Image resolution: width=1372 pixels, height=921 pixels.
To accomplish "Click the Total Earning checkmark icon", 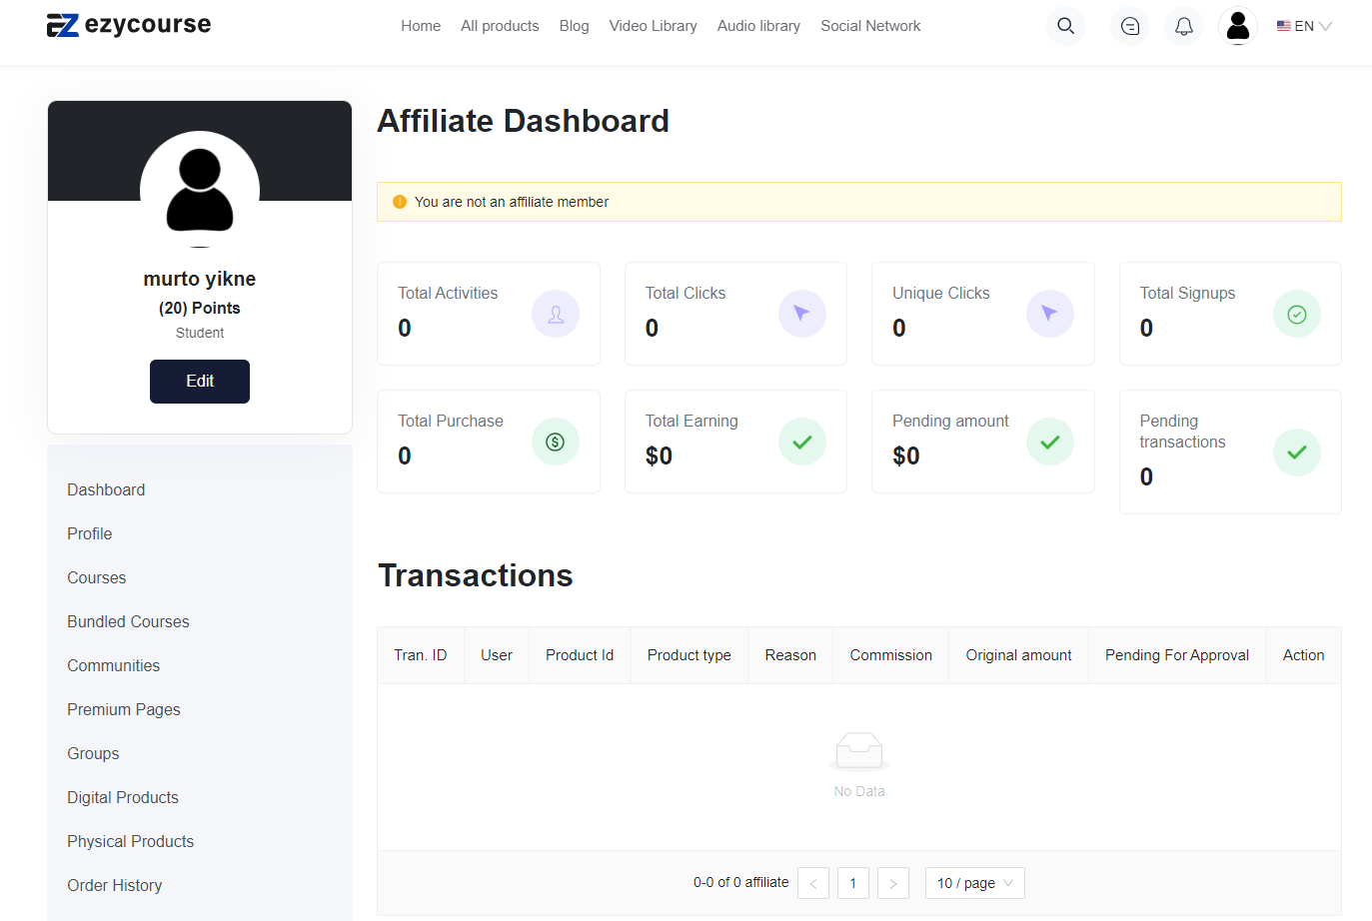I will point(802,442).
